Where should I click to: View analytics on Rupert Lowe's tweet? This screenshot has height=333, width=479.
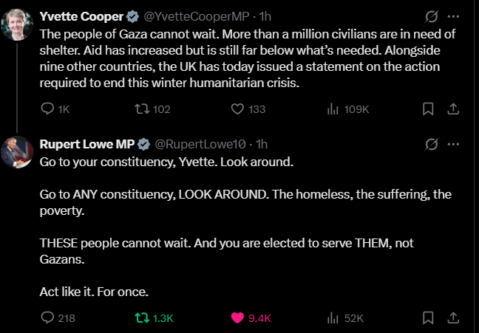[332, 318]
